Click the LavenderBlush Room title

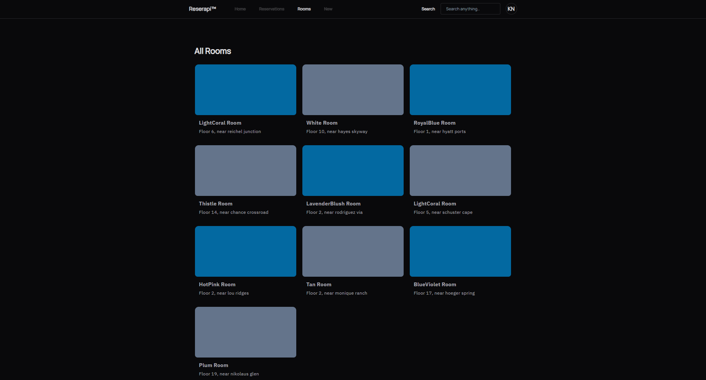pyautogui.click(x=333, y=204)
